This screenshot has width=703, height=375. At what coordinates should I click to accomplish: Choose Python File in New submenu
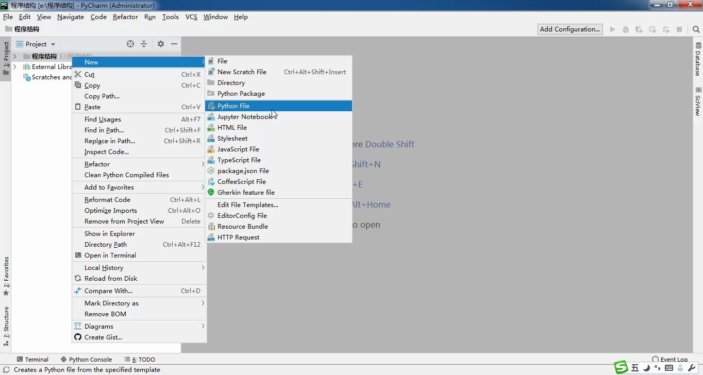coord(278,106)
